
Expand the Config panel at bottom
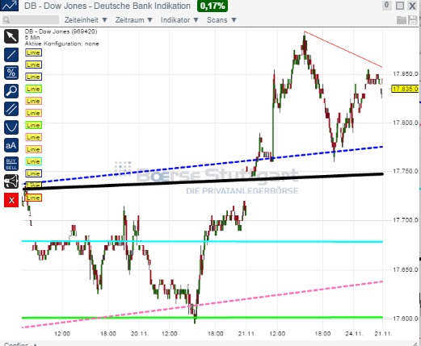(20, 344)
